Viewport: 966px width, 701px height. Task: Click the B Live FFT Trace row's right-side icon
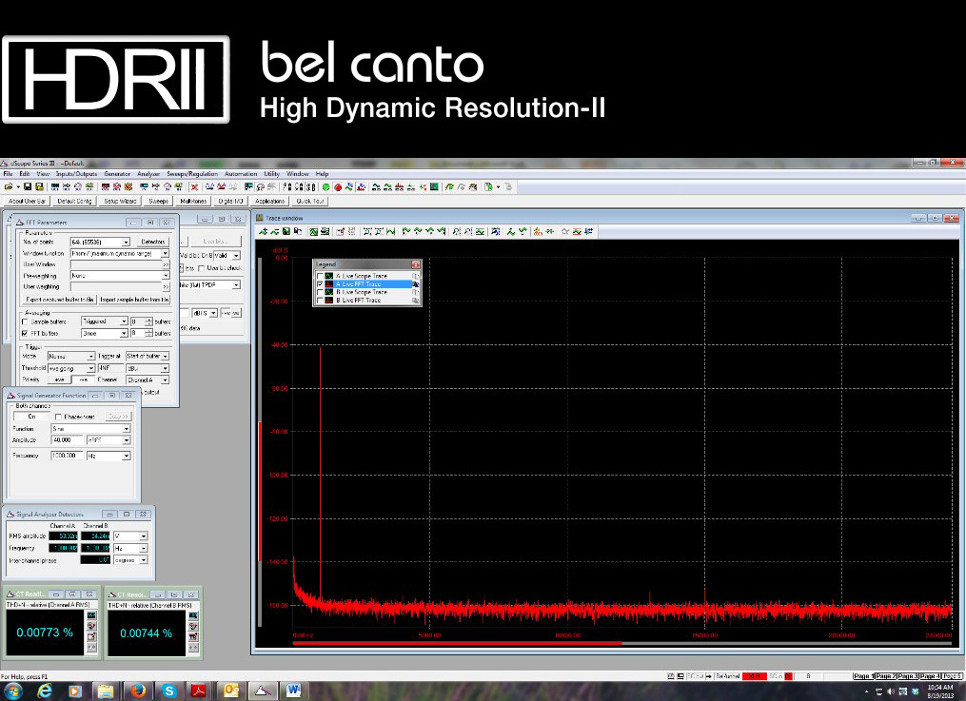click(416, 301)
